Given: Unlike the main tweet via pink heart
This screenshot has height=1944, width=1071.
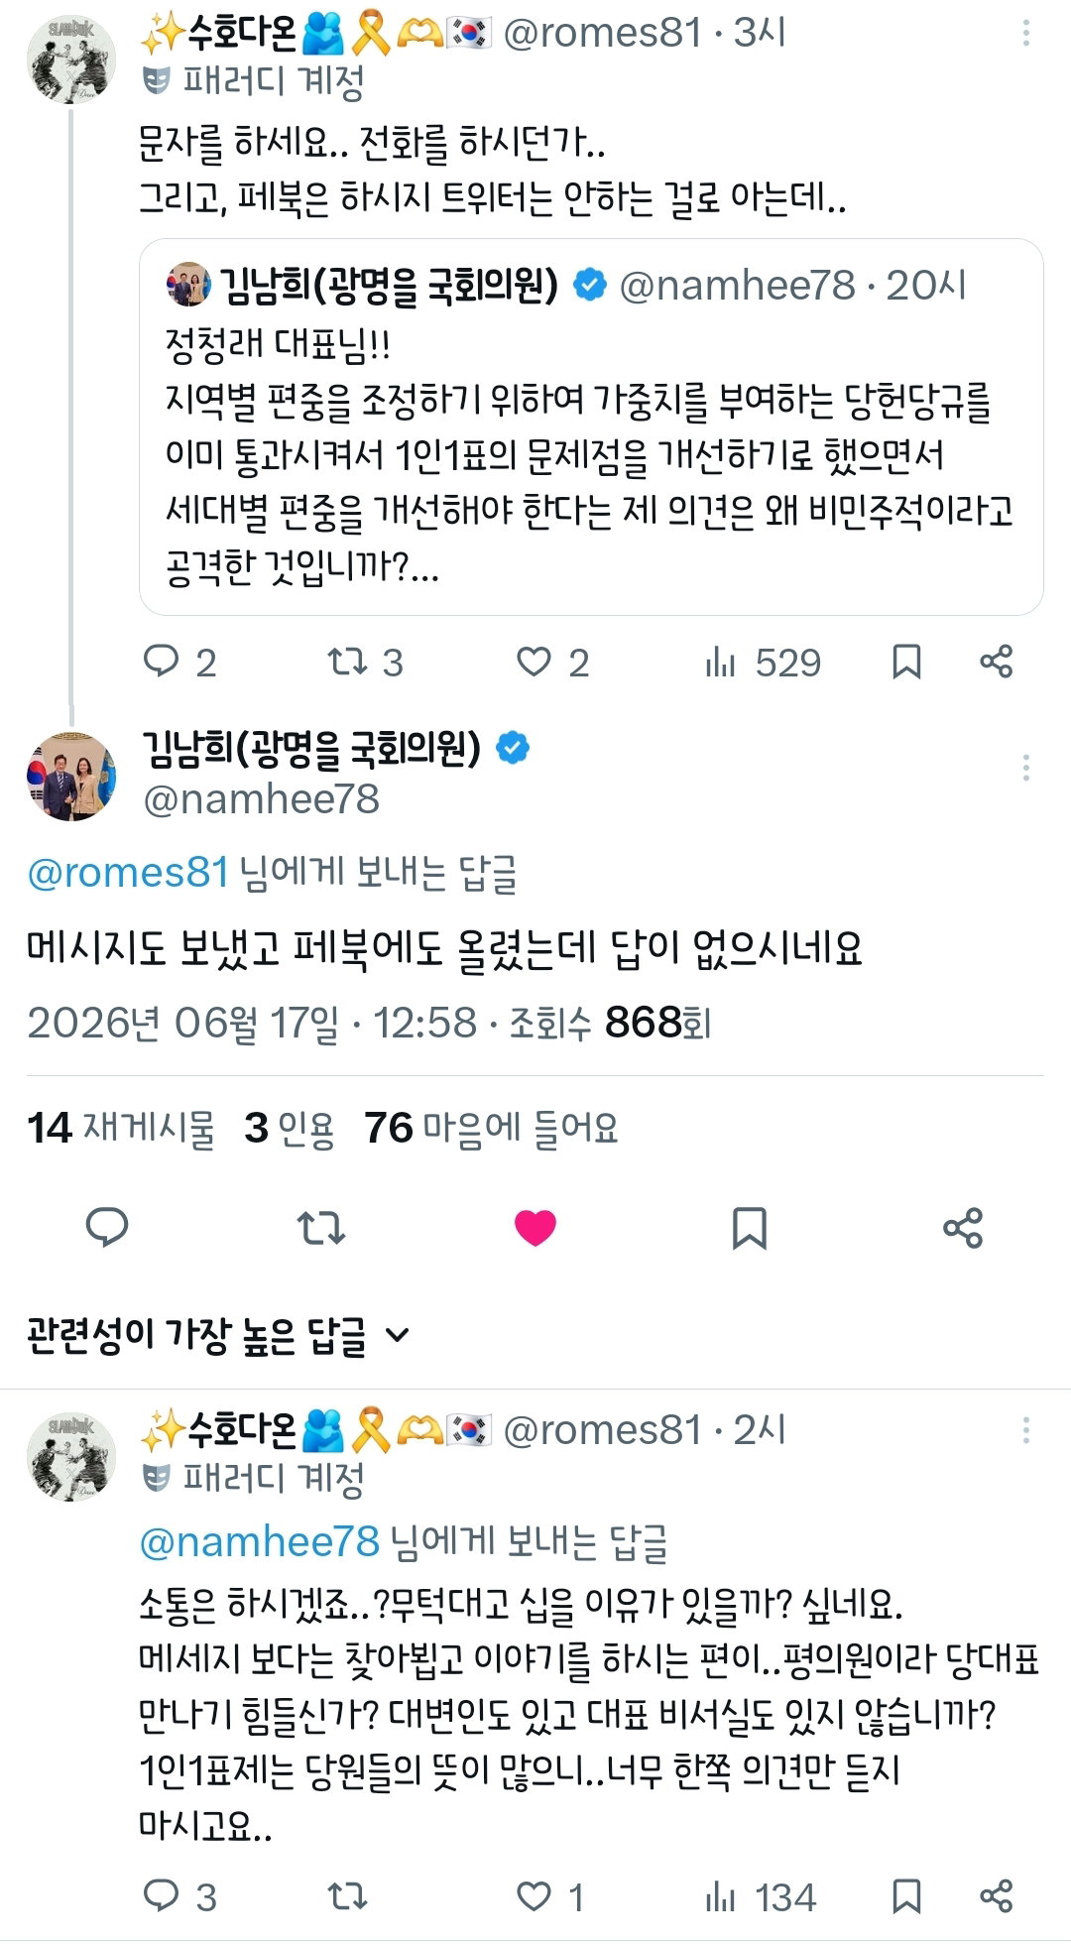Looking at the screenshot, I should point(535,1228).
